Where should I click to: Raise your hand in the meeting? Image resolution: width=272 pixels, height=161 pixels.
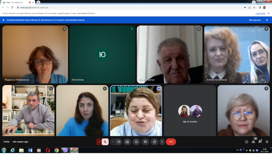click(x=154, y=142)
